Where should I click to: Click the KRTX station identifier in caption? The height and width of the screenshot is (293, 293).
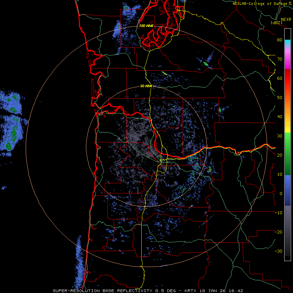click(191, 291)
